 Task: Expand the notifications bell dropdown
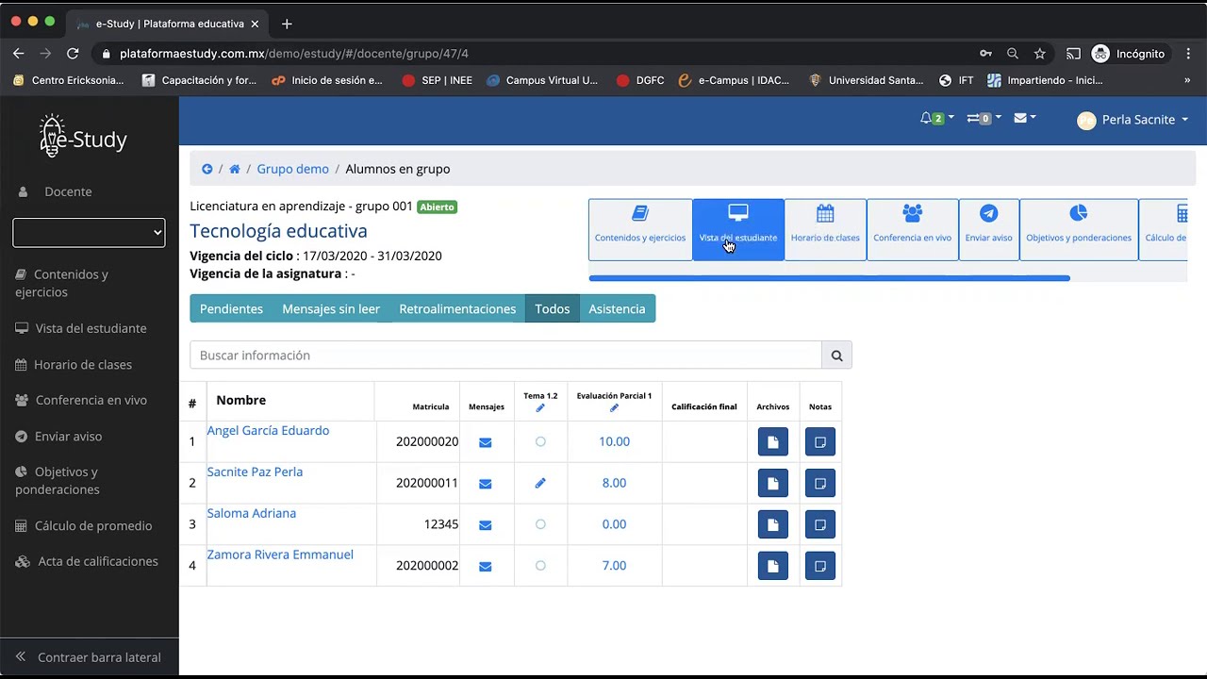(936, 119)
